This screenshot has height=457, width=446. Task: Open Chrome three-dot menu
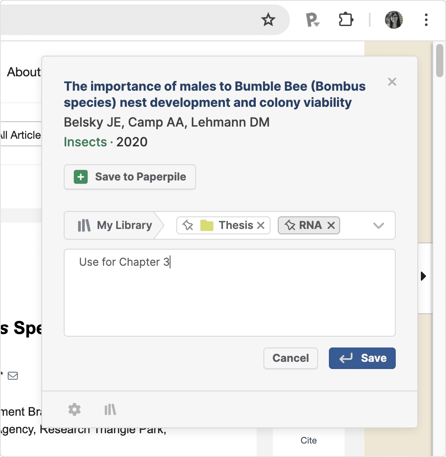click(x=426, y=20)
